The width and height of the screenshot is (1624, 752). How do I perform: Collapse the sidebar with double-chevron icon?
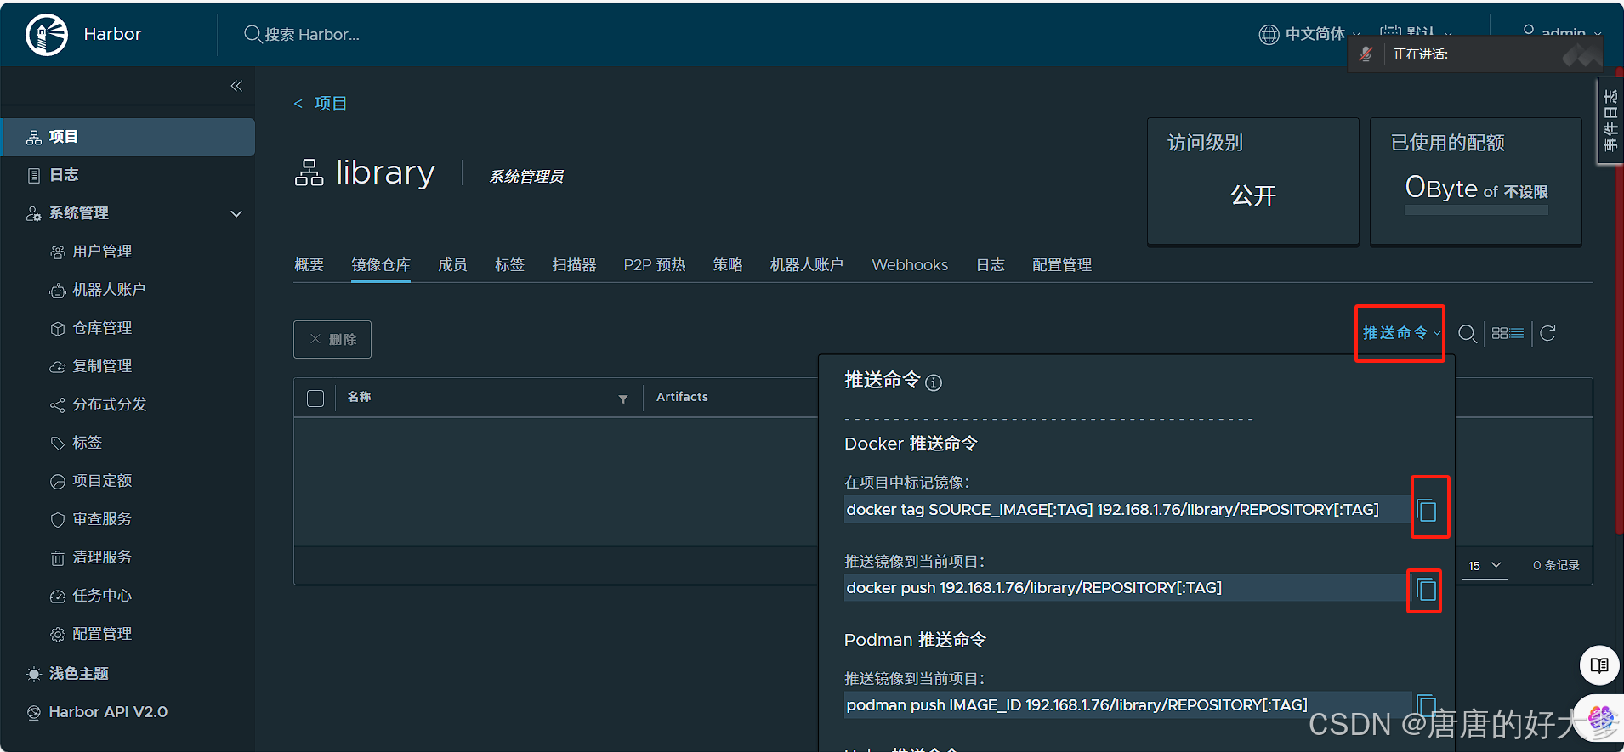[236, 86]
